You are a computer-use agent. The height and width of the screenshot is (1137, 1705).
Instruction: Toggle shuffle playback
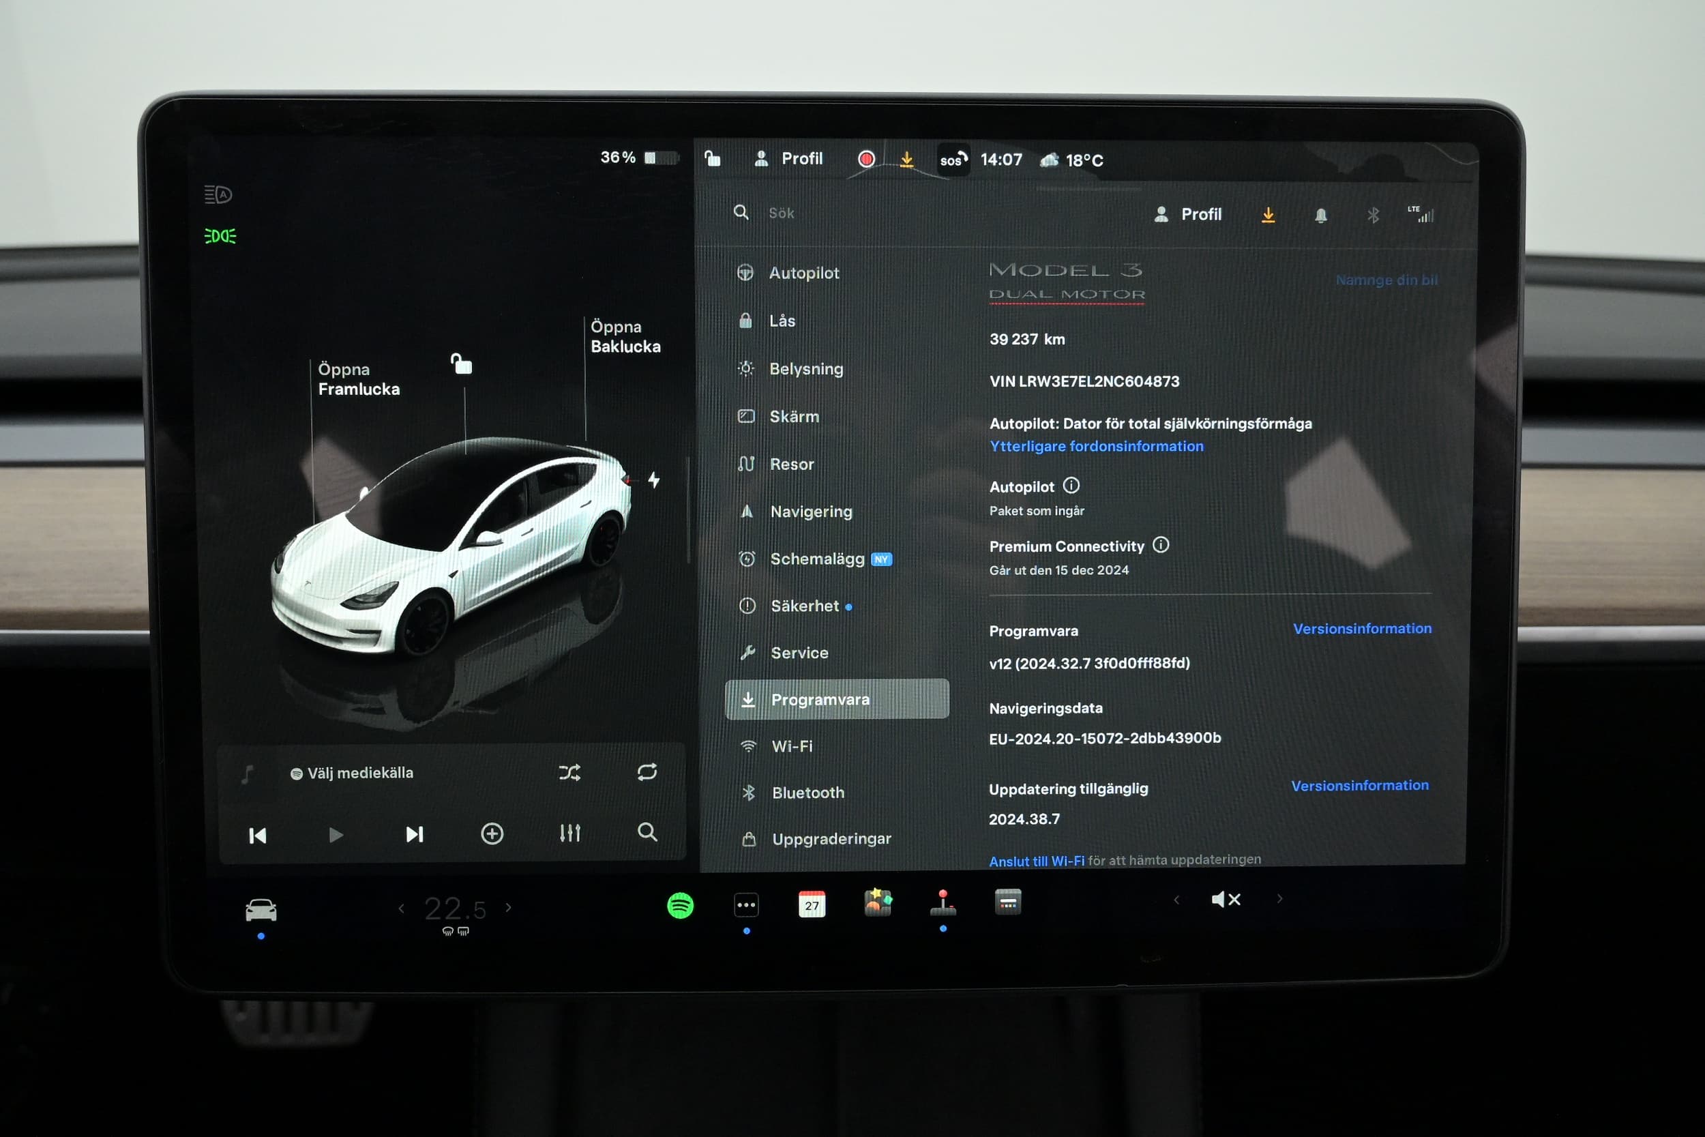pyautogui.click(x=569, y=772)
